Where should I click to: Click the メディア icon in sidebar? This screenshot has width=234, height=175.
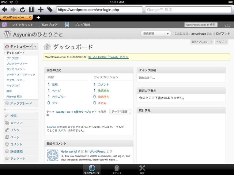7,123
